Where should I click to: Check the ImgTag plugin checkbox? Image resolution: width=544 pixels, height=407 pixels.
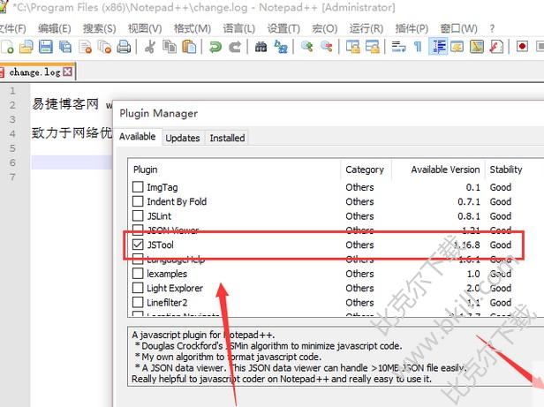[138, 187]
